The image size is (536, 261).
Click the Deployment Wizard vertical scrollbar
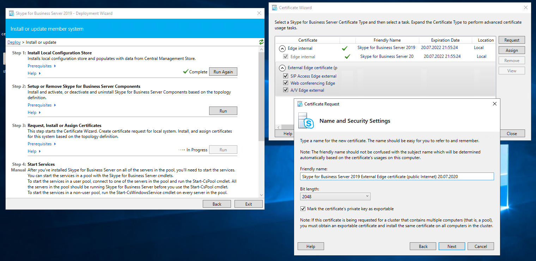click(261, 106)
